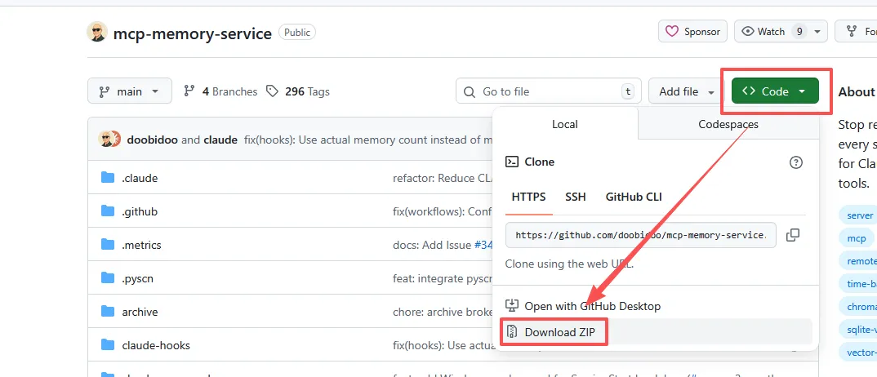This screenshot has height=377, width=877.
Task: Click the Sponsor button
Action: pyautogui.click(x=692, y=31)
